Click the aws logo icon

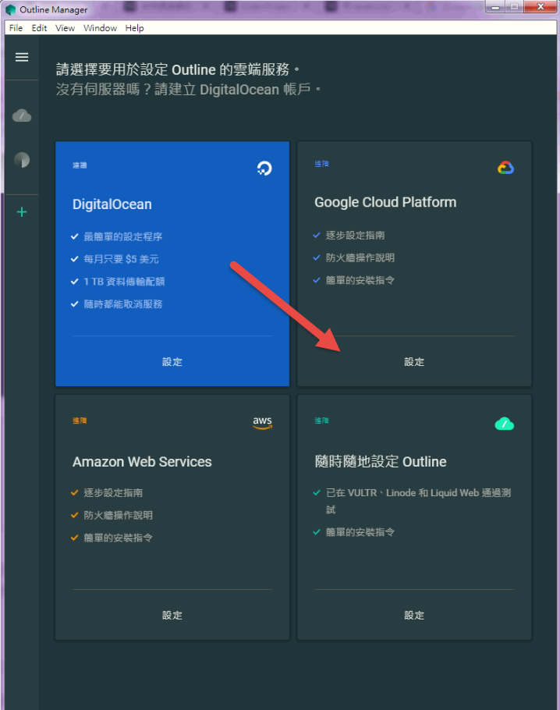263,422
